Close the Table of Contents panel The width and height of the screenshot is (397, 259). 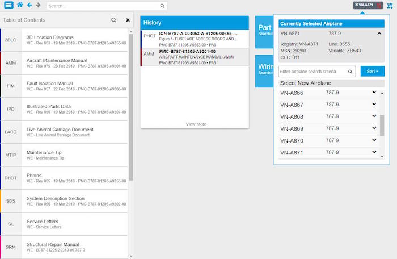pos(128,20)
